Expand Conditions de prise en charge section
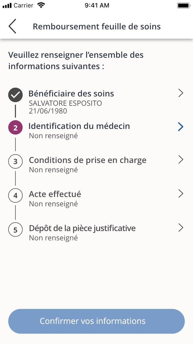 (x=181, y=159)
